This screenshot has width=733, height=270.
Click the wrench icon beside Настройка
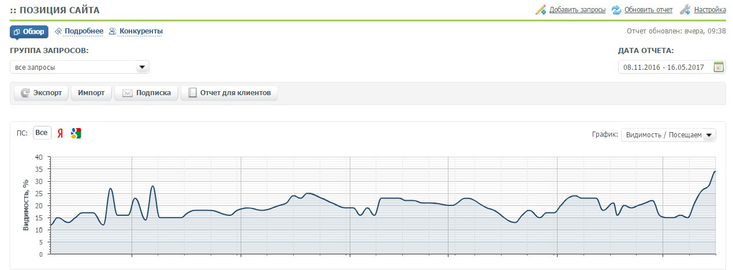(x=685, y=10)
